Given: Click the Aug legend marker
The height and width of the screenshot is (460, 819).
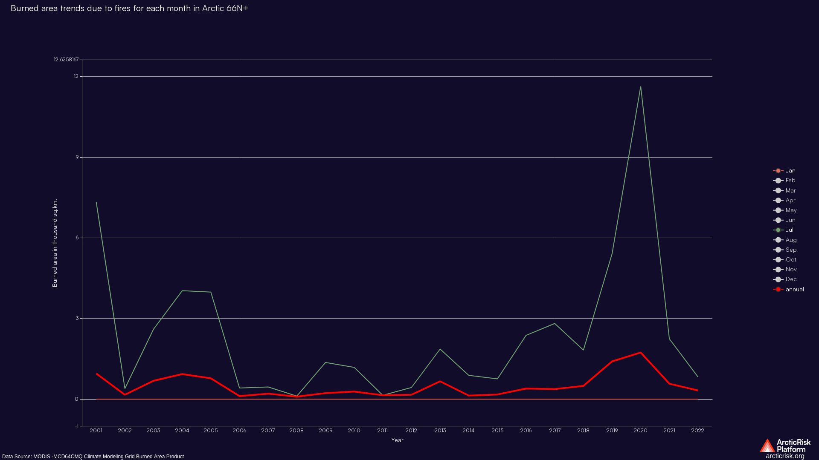Looking at the screenshot, I should [x=778, y=240].
